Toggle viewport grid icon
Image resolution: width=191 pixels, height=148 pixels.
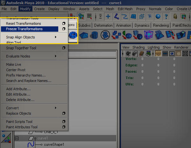(158, 54)
